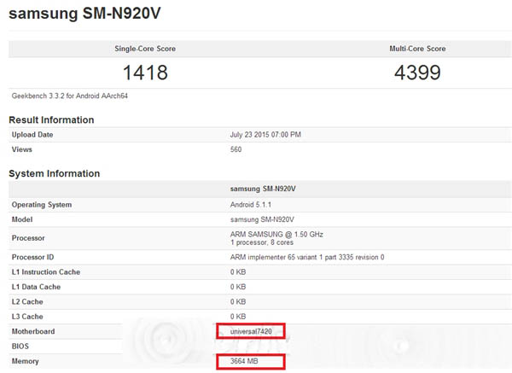
Task: Click the highlighted universal7420 motherboard value
Action: click(251, 330)
